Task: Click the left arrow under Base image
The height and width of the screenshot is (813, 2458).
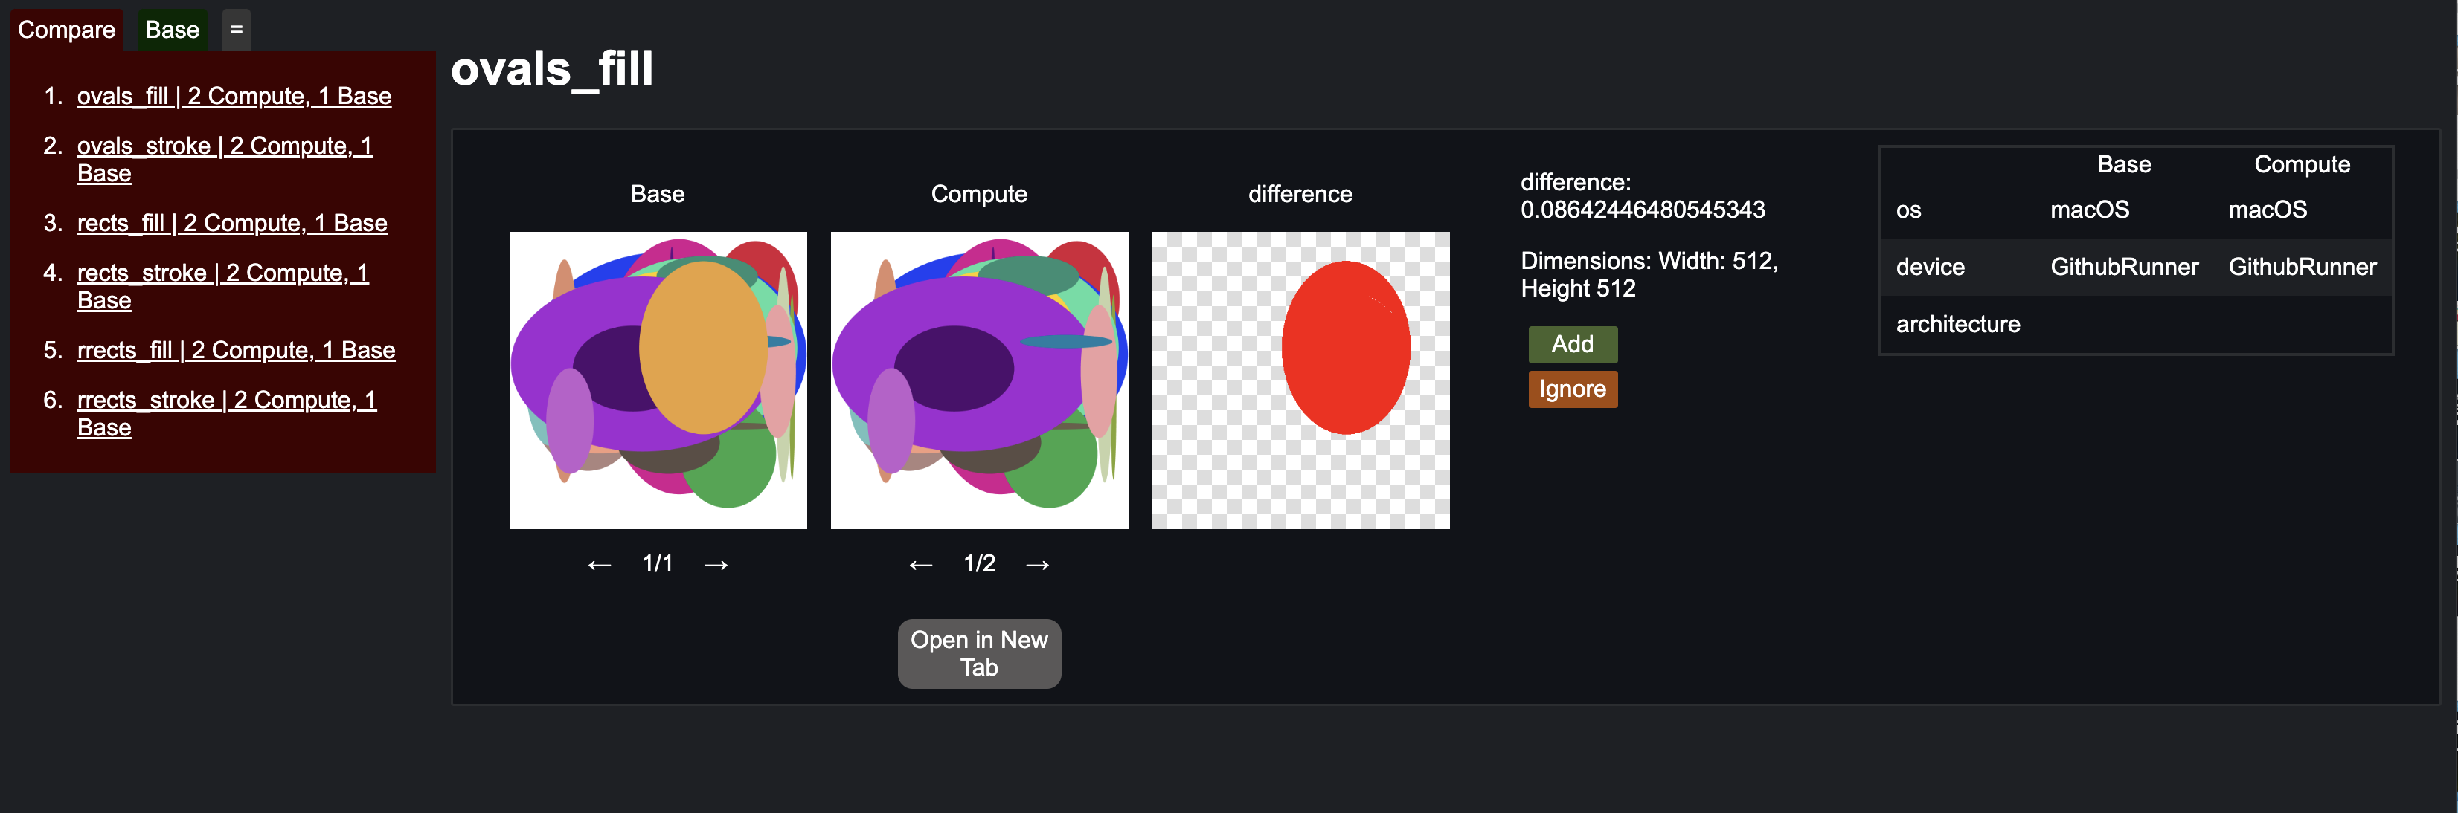Action: (598, 566)
